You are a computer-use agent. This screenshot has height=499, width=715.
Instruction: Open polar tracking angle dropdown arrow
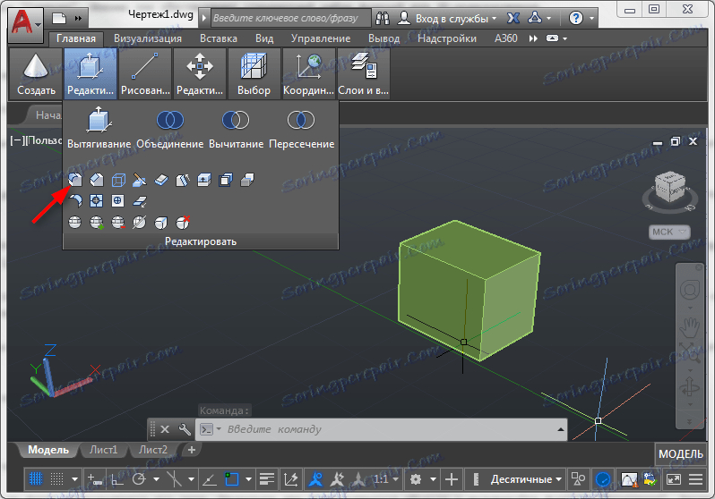coord(157,479)
